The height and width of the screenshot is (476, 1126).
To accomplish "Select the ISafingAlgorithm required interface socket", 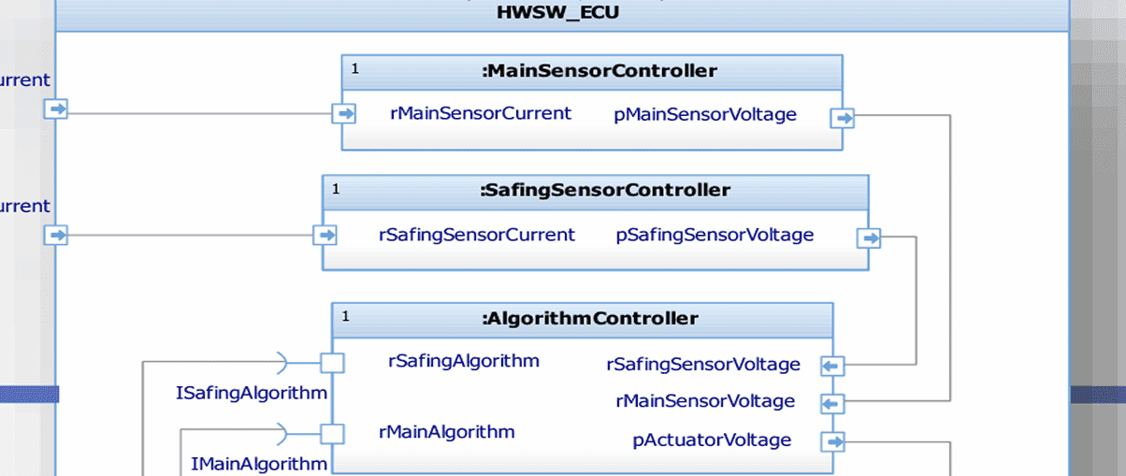I will pos(282,362).
